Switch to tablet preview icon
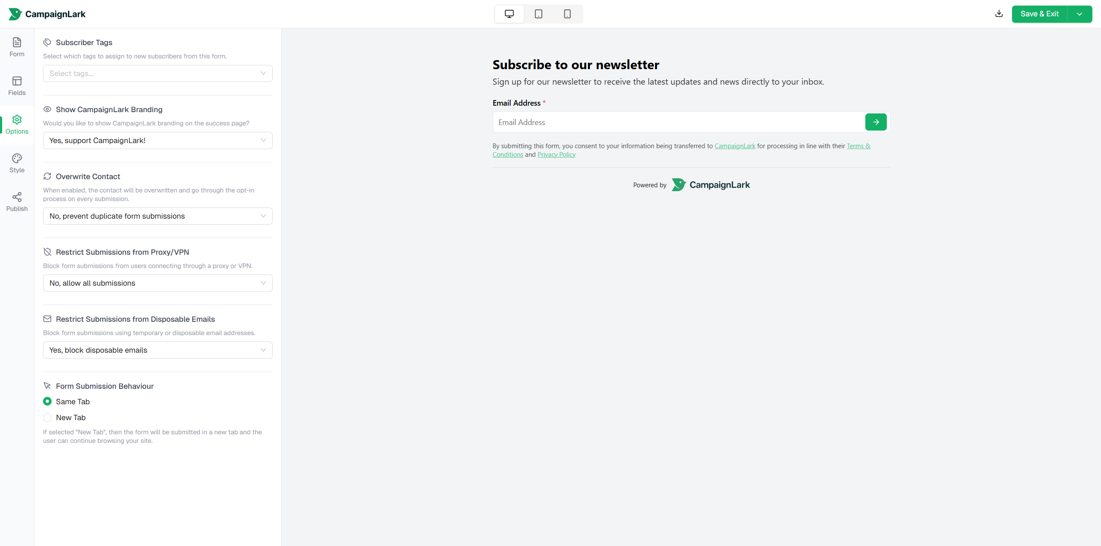1101x546 pixels. click(538, 14)
